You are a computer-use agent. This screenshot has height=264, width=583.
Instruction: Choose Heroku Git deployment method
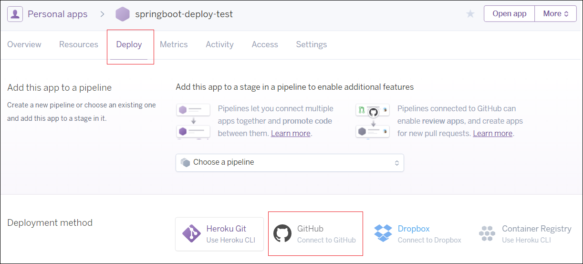(x=219, y=234)
